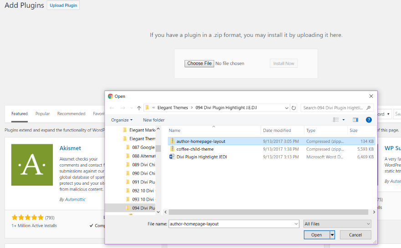Image resolution: width=401 pixels, height=248 pixels.
Task: Click the Cancel button in dialog
Action: coord(355,235)
